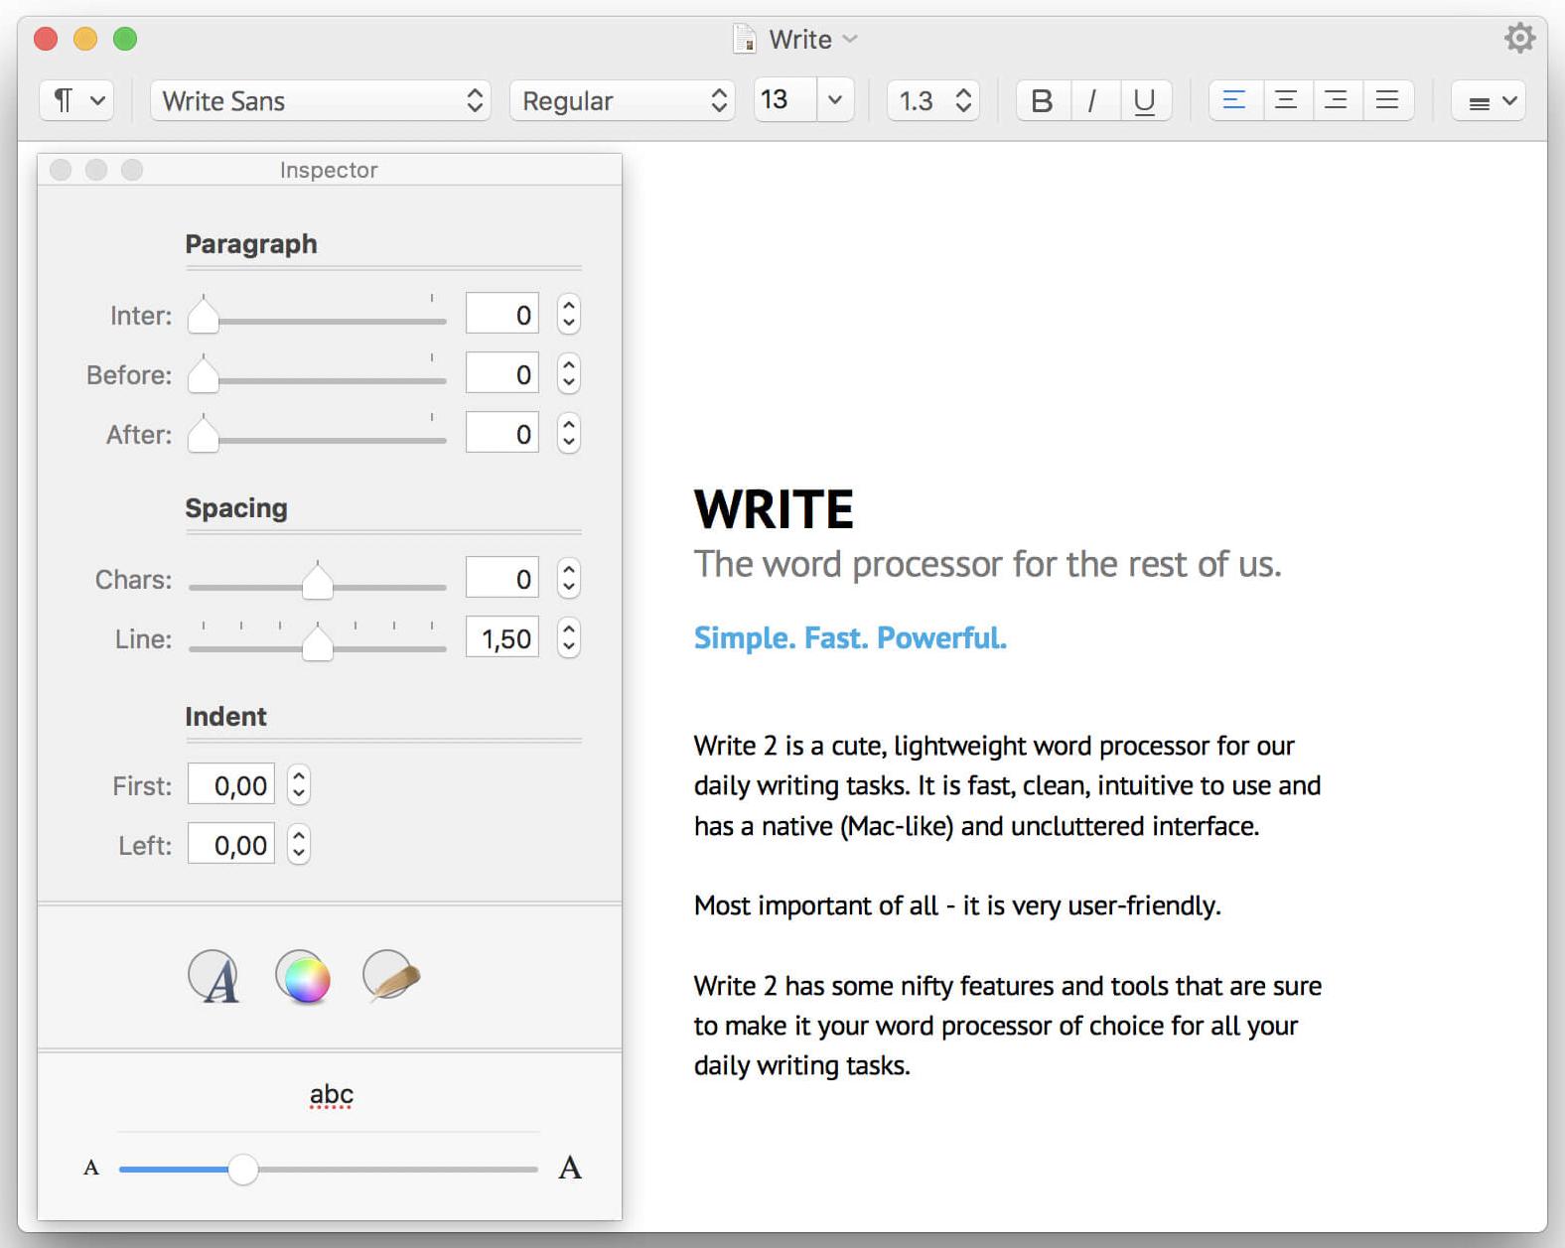This screenshot has width=1565, height=1248.
Task: Click the First indent stepper
Action: tap(299, 785)
